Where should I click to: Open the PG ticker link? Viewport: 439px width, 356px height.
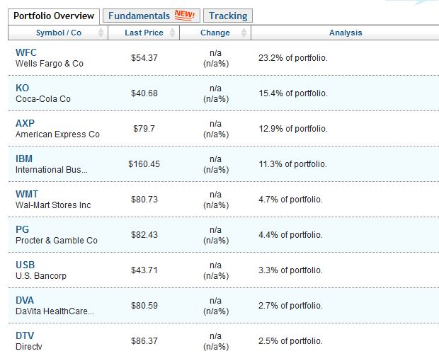pyautogui.click(x=23, y=229)
